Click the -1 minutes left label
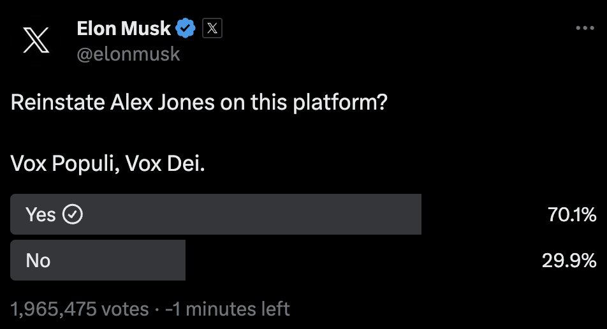 tap(227, 309)
